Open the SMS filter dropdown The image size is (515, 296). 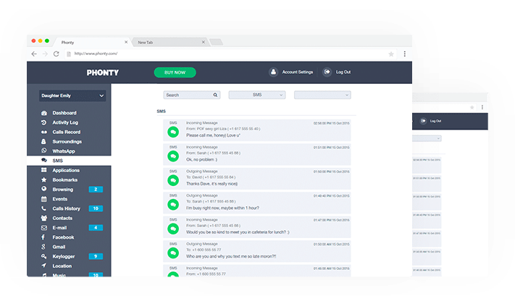click(257, 95)
